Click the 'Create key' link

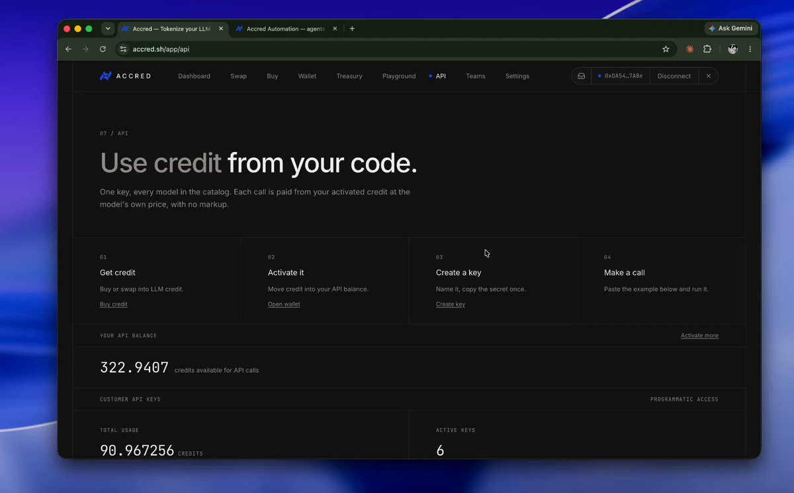451,304
